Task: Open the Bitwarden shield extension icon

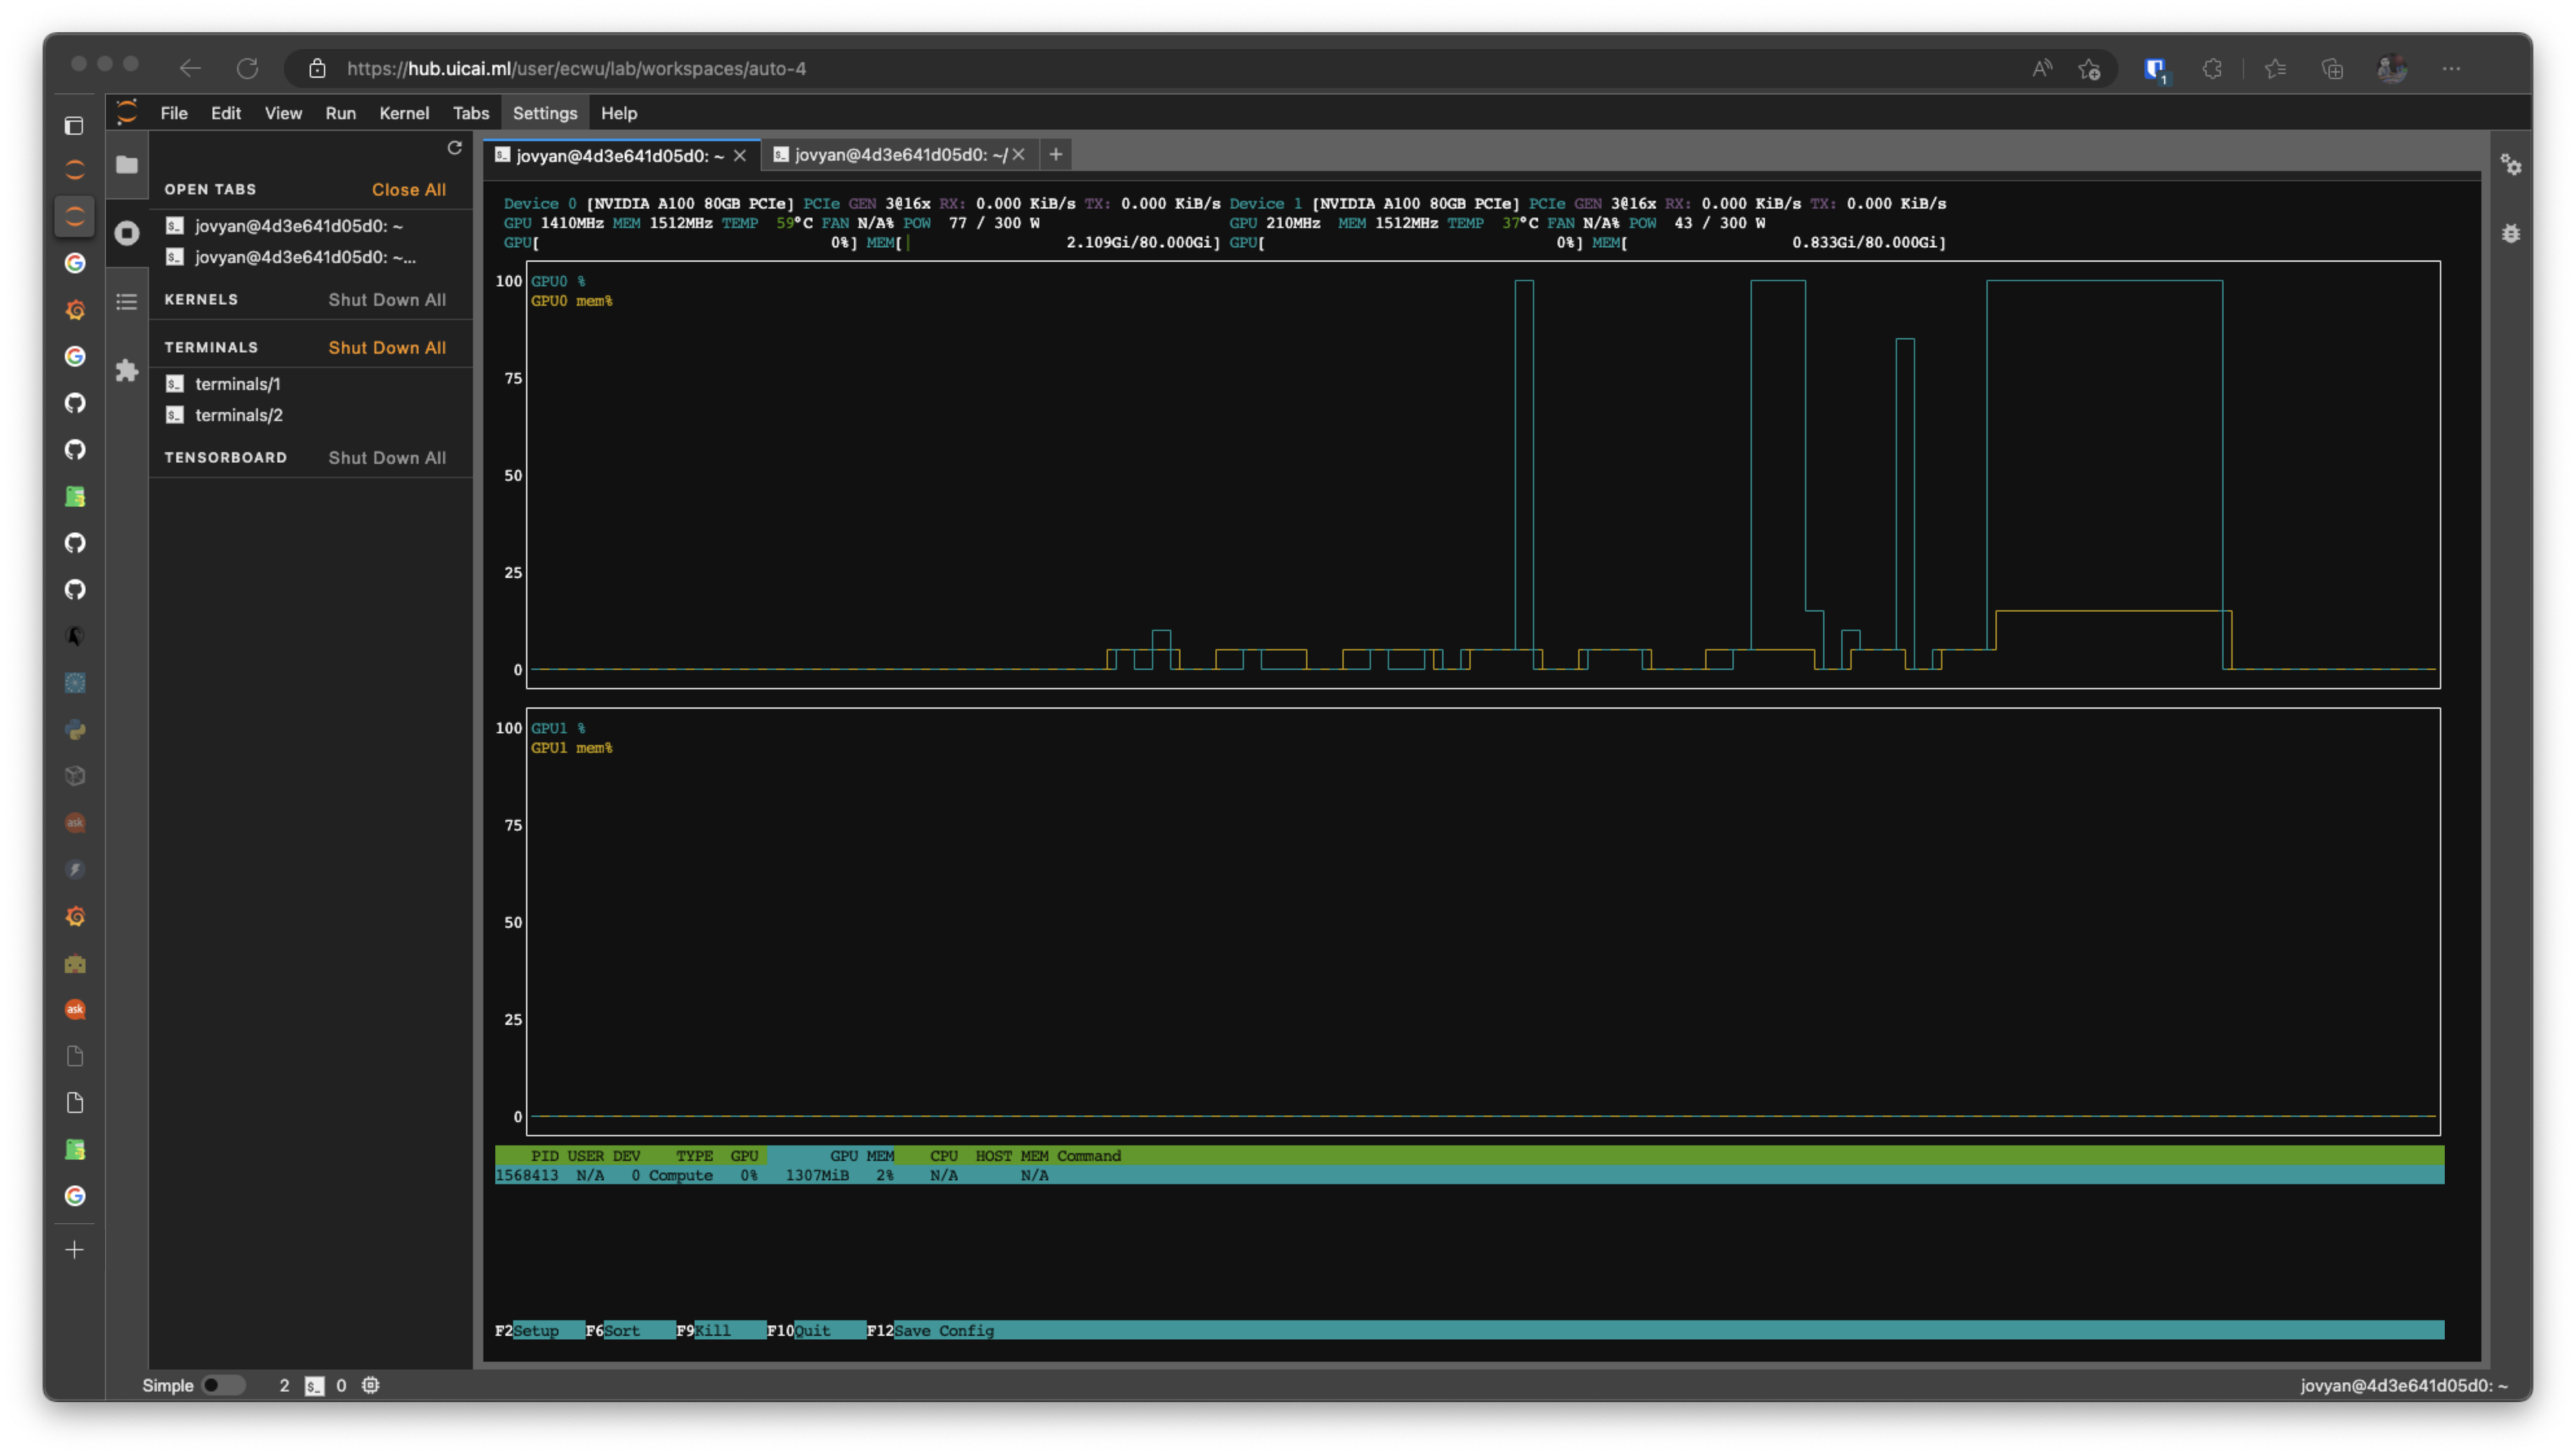Action: (2155, 69)
